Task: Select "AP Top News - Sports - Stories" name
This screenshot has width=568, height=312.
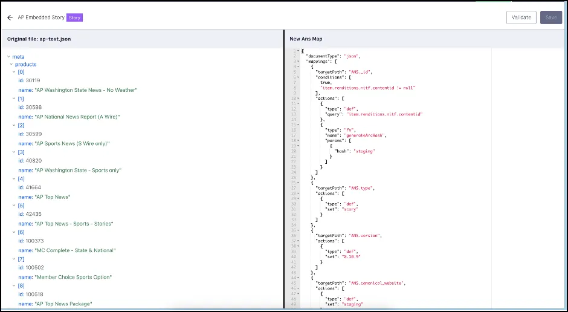Action: coord(74,224)
